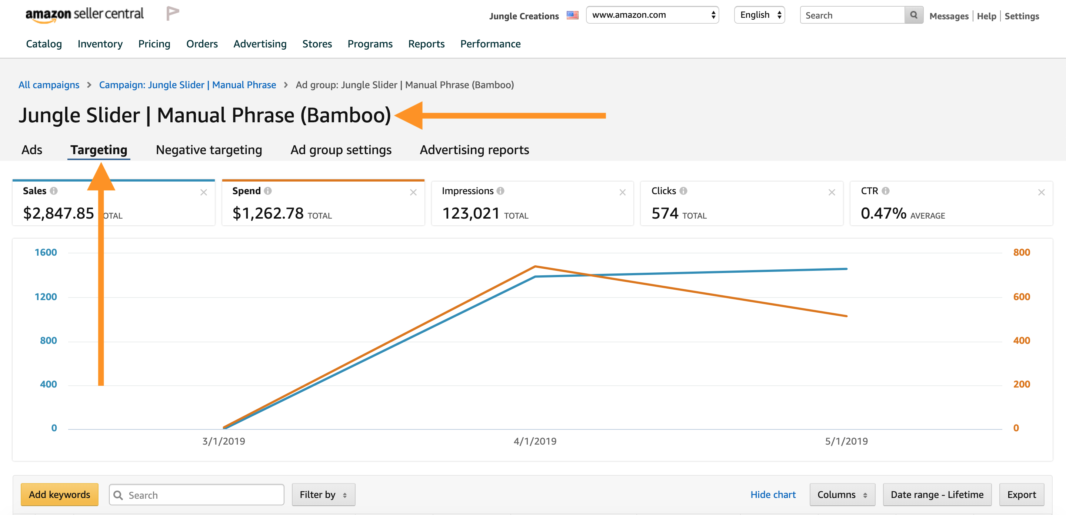Click the info icon beside Clicks

[x=683, y=191]
